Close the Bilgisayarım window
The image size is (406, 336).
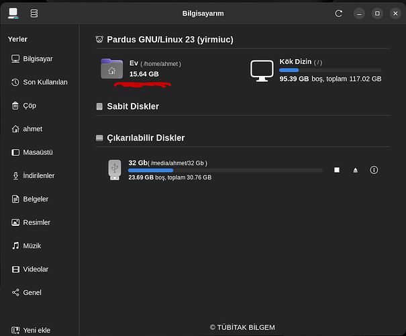point(395,13)
